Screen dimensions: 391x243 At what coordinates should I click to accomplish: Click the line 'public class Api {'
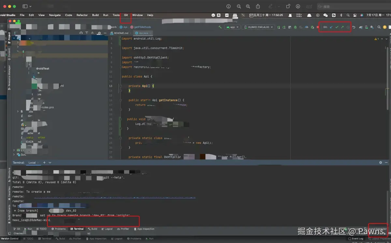coord(137,76)
